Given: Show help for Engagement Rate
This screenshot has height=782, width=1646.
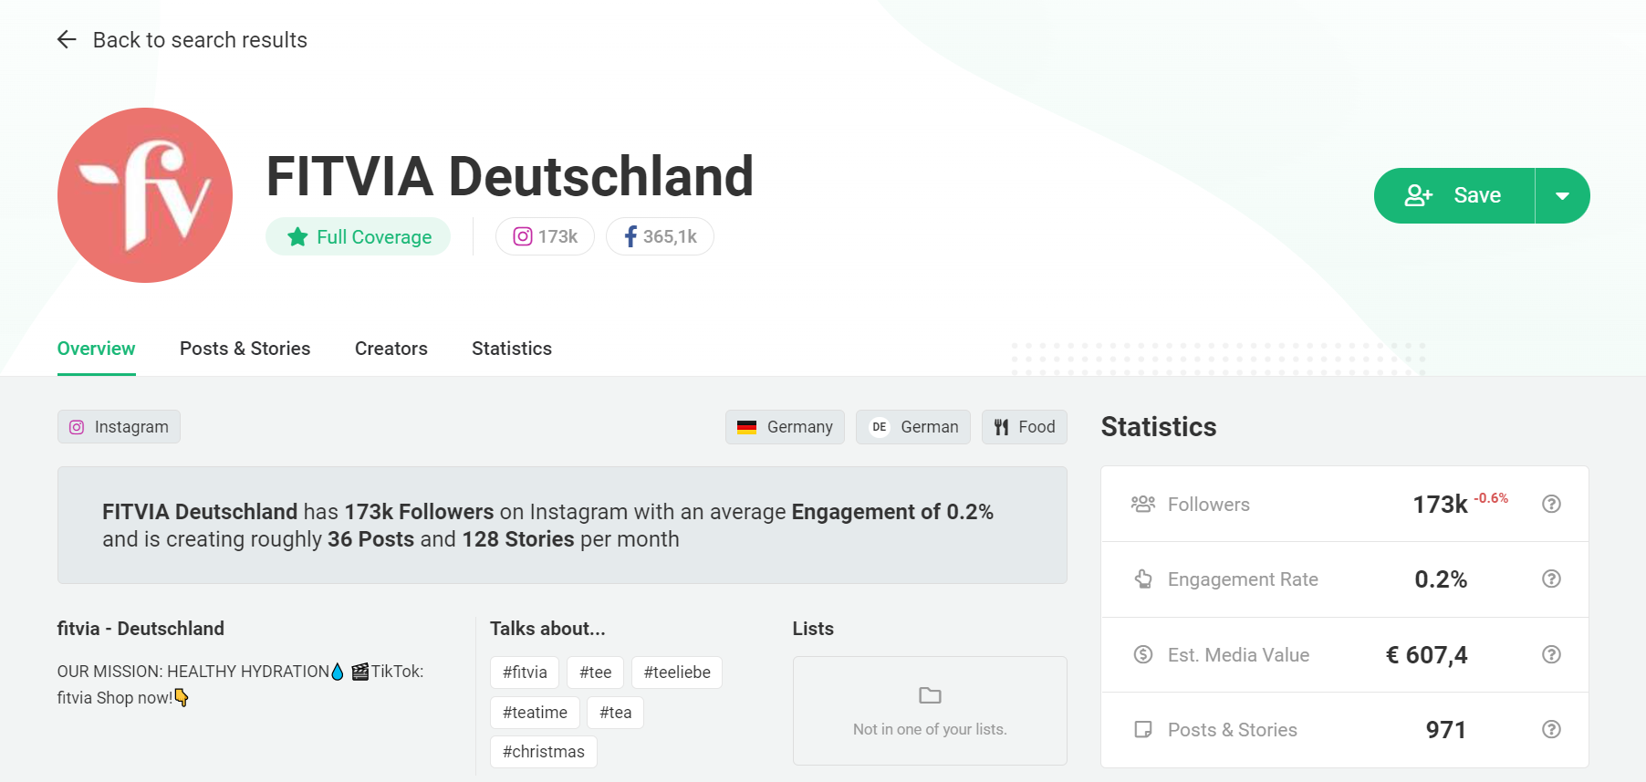Looking at the screenshot, I should (x=1551, y=579).
